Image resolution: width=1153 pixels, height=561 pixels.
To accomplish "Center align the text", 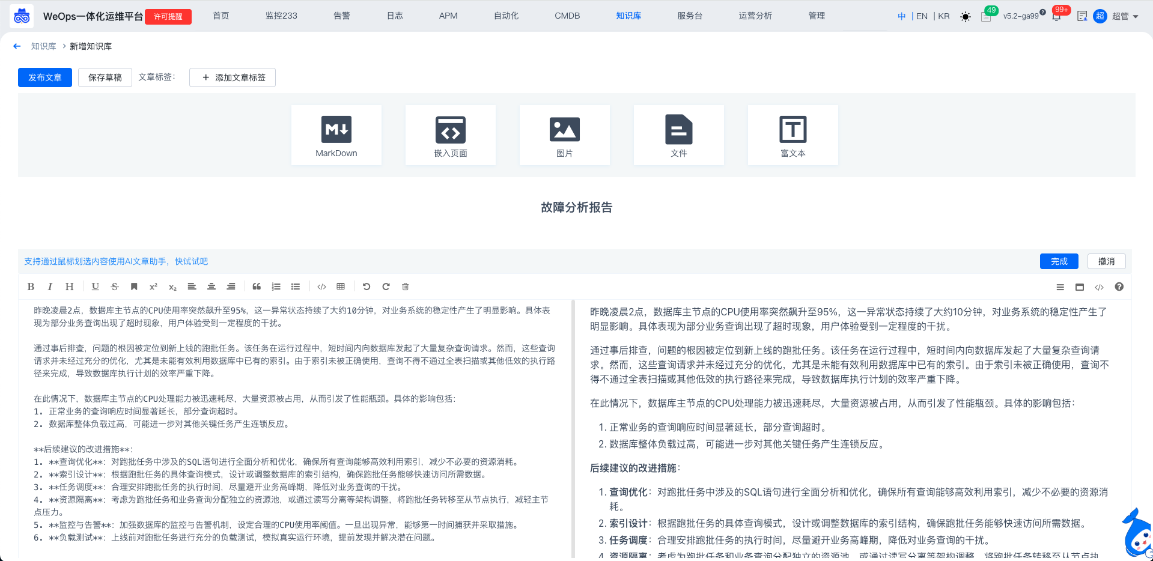I will (x=211, y=287).
